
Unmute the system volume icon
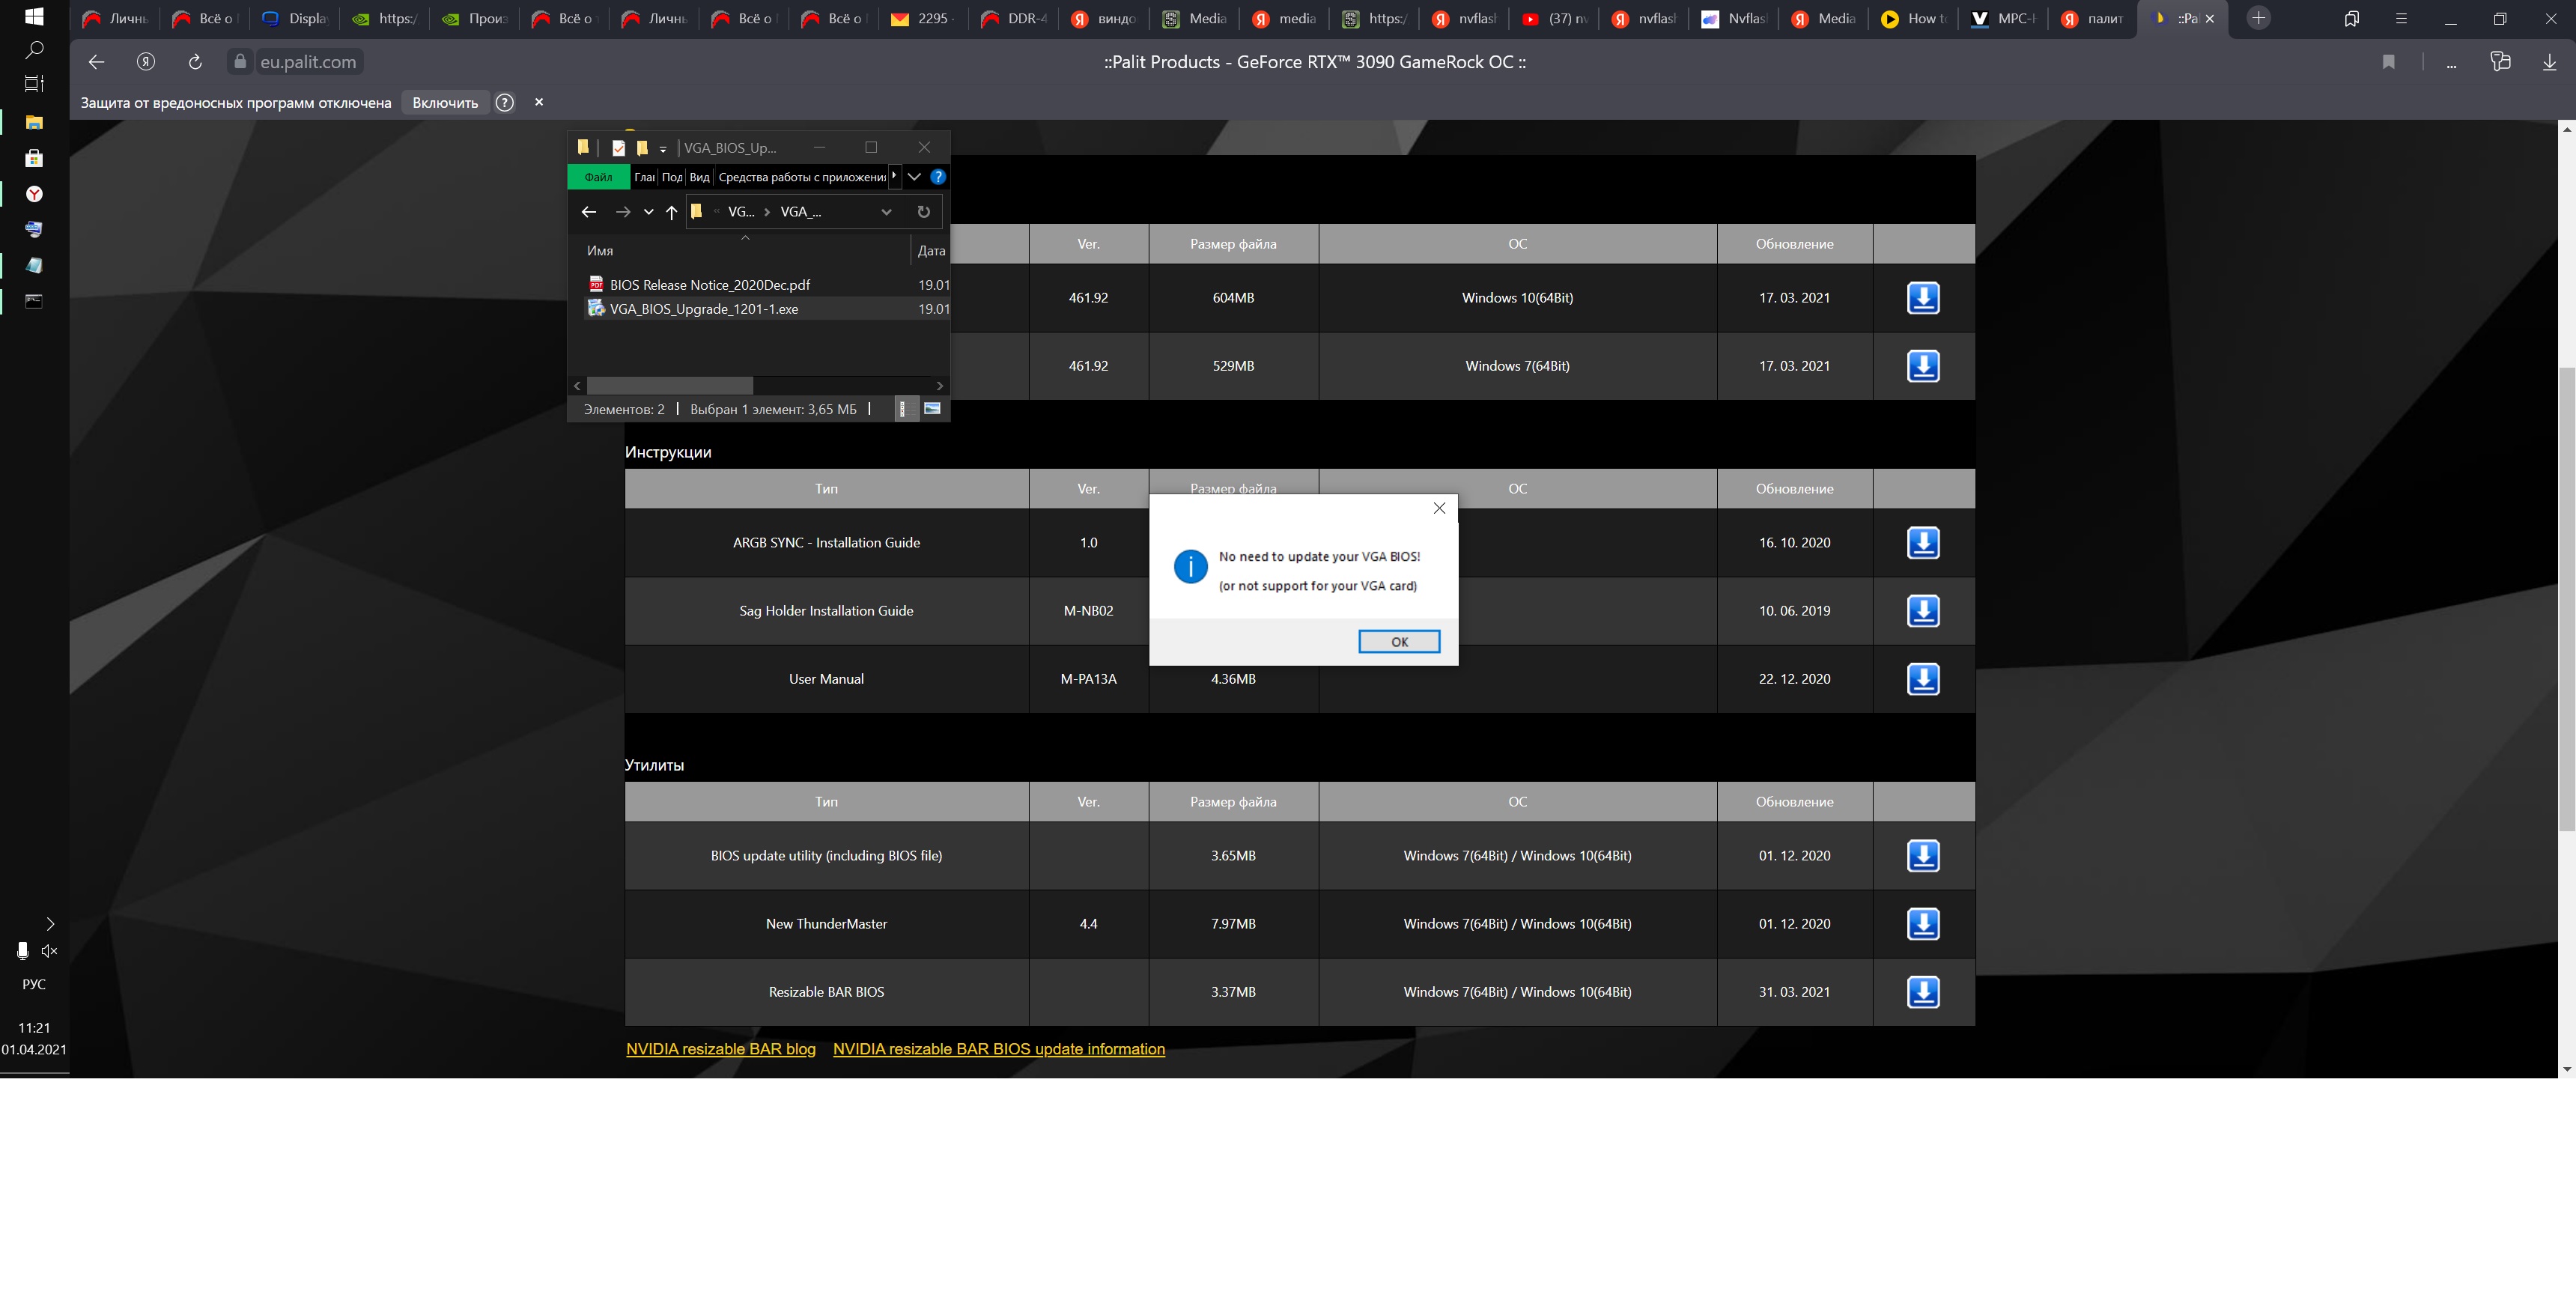click(49, 951)
